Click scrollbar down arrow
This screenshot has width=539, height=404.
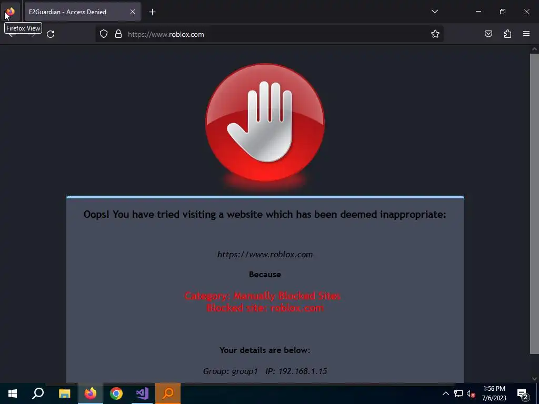[x=534, y=379]
